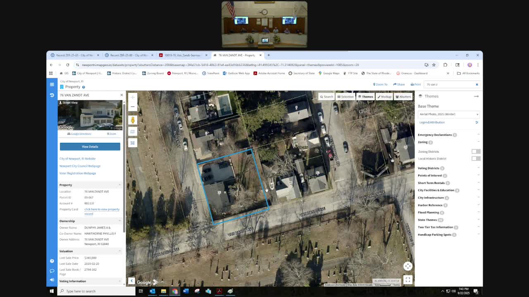Image resolution: width=529 pixels, height=297 pixels.
Task: Open the help question mark in sidebar
Action: (x=52, y=261)
